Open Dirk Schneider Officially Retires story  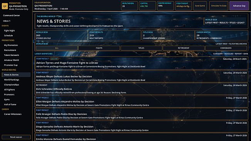coord(142,89)
